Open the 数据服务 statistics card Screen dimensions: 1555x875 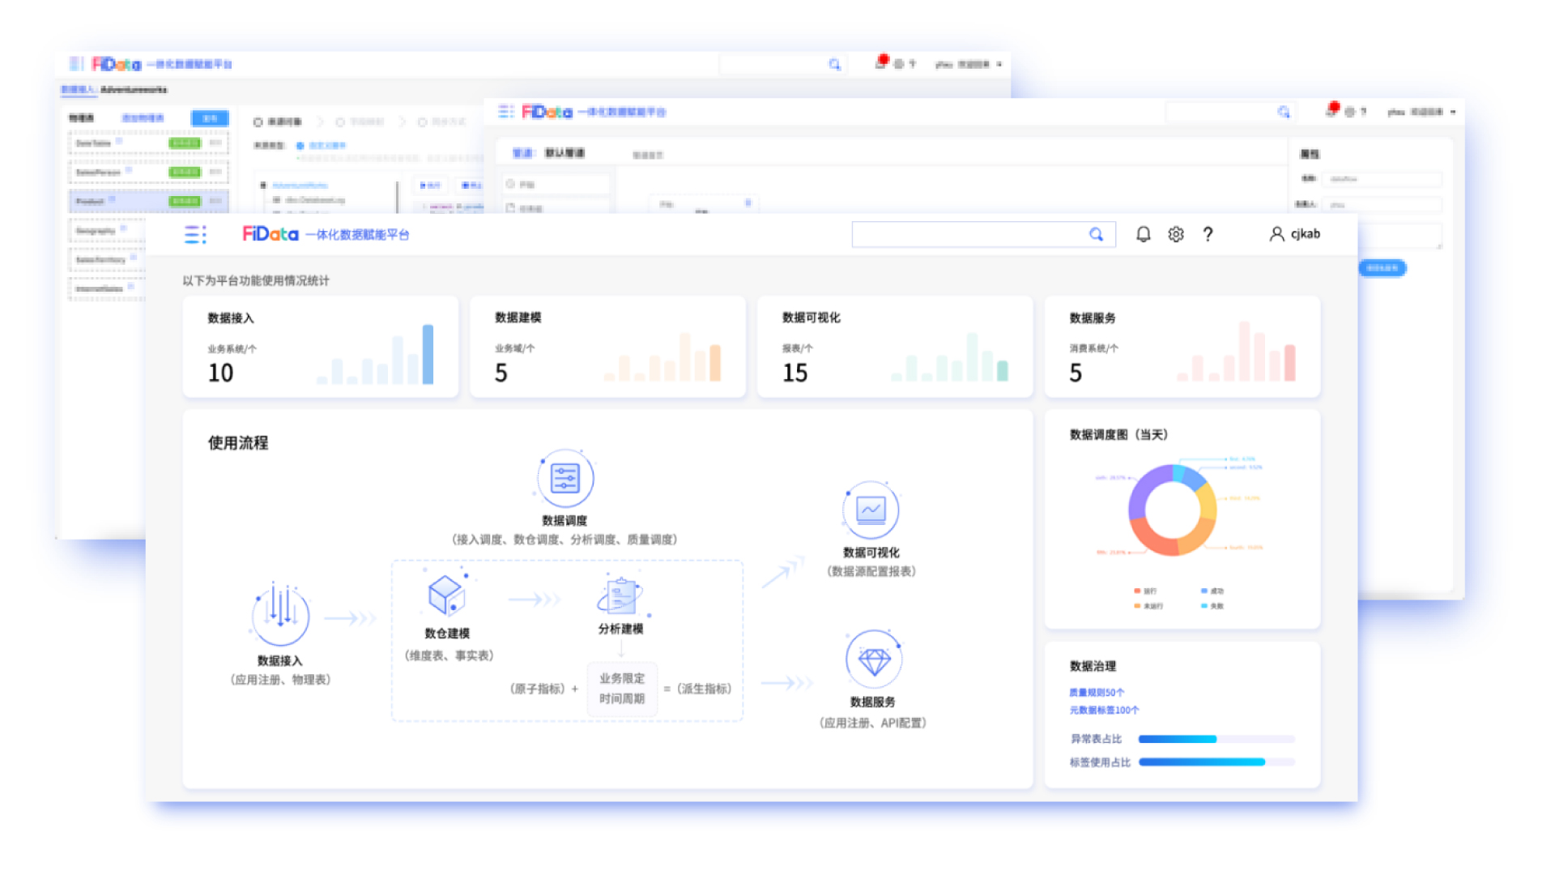point(1182,347)
